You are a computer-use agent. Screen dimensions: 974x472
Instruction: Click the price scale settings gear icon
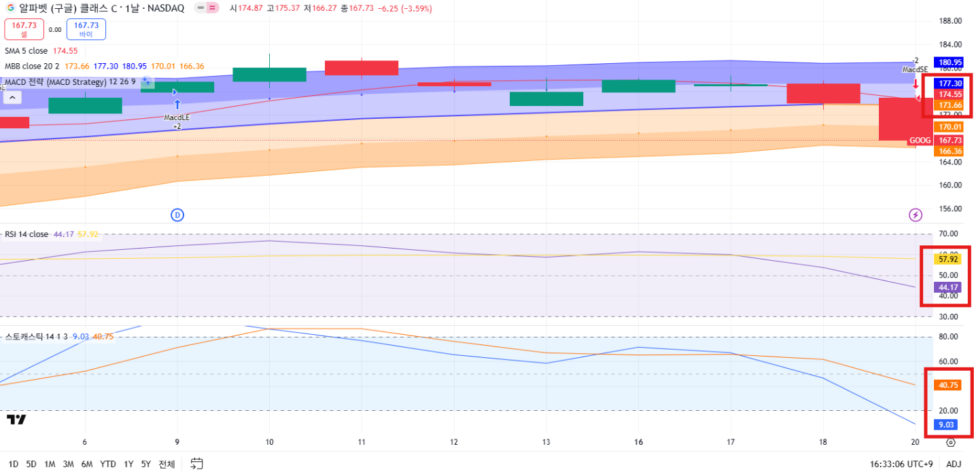(x=951, y=443)
